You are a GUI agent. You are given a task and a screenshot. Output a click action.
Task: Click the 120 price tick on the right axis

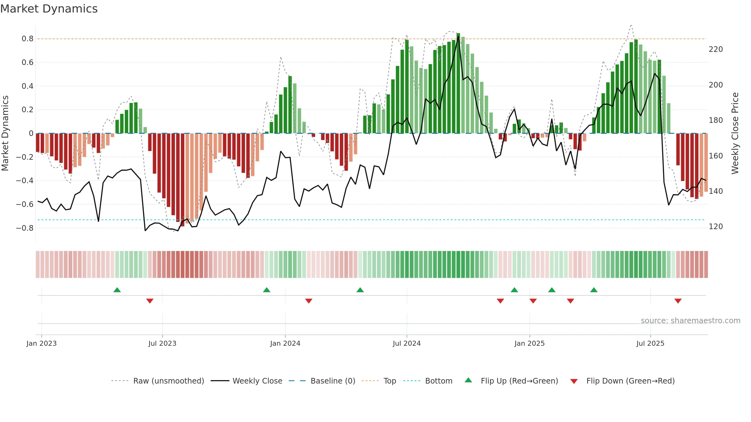pyautogui.click(x=716, y=227)
